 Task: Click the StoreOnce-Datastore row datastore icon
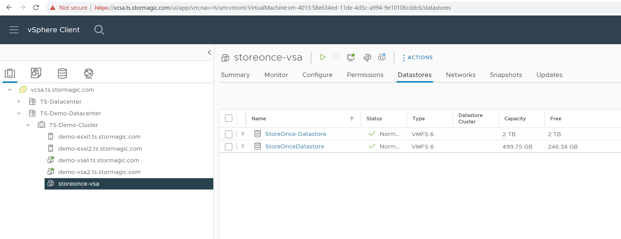click(x=258, y=134)
